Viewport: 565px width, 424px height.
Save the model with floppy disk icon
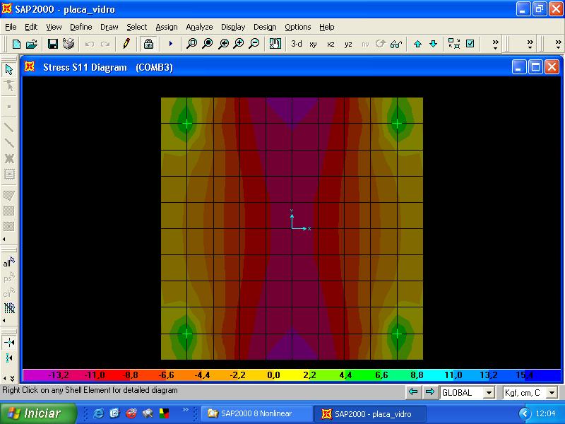53,44
